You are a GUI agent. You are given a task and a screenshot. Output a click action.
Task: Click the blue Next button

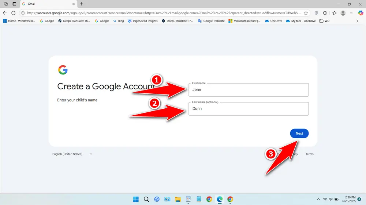tap(299, 134)
